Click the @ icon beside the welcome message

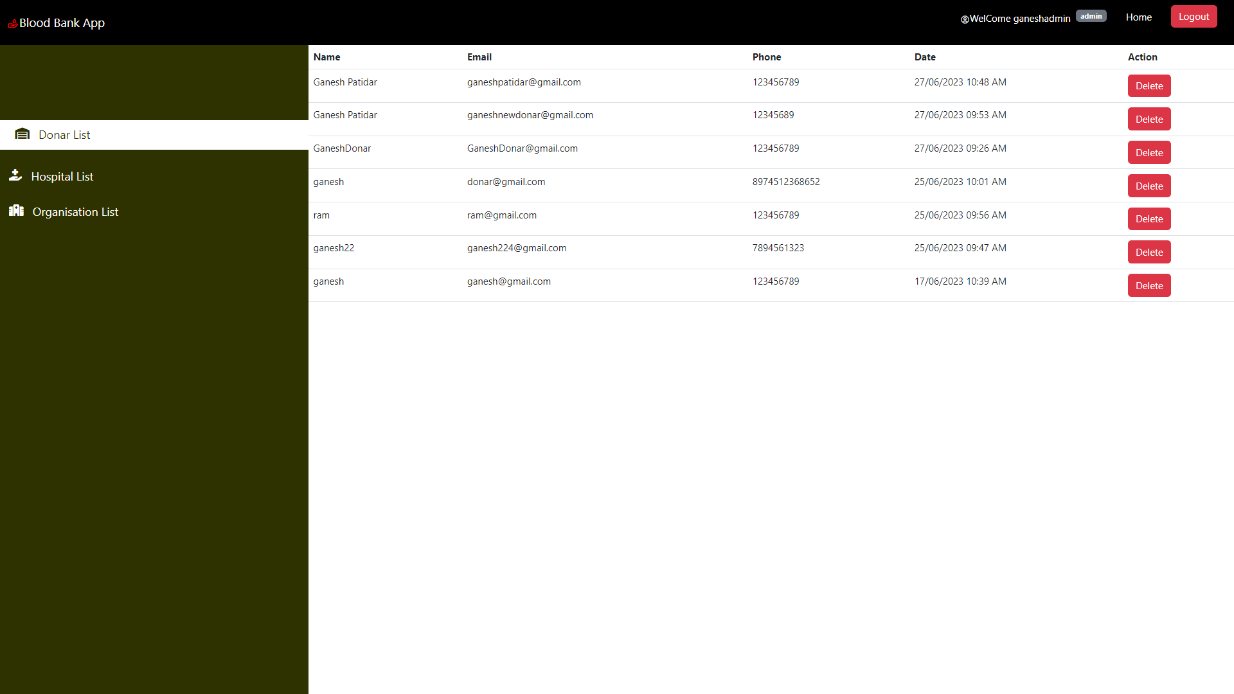963,19
